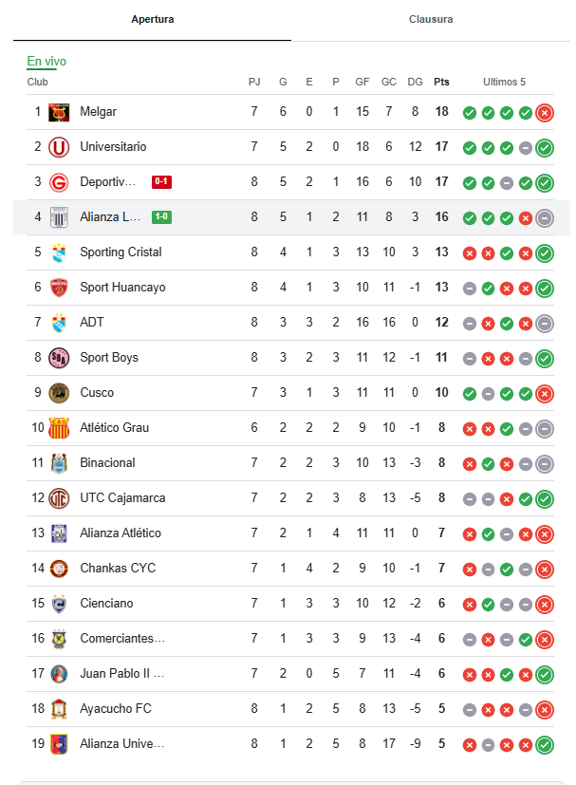Click the Melgar club crest icon
Viewport: 576px width, 785px height.
59,112
